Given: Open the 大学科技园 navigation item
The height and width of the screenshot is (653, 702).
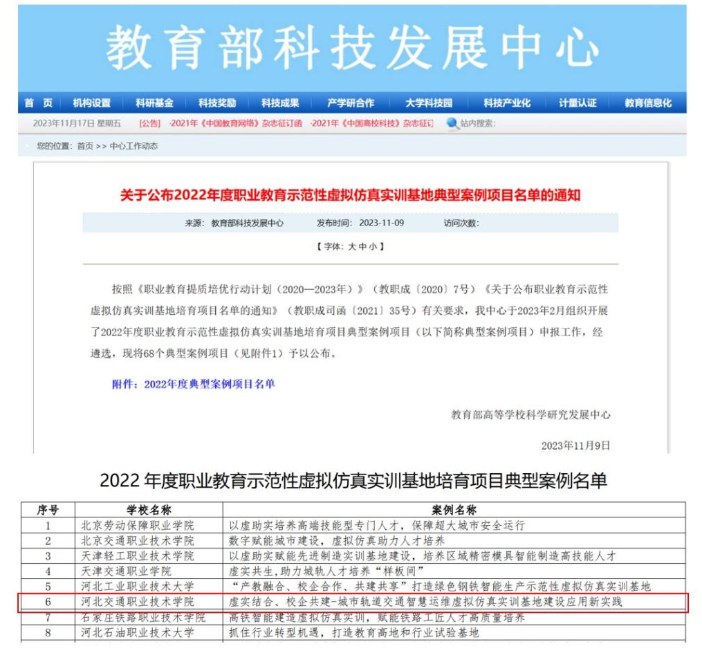Looking at the screenshot, I should point(429,103).
